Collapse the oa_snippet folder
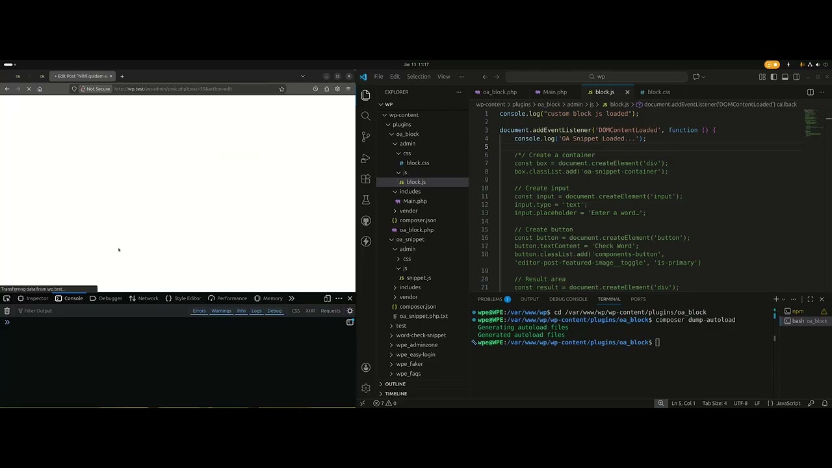This screenshot has width=832, height=468. pyautogui.click(x=422, y=239)
